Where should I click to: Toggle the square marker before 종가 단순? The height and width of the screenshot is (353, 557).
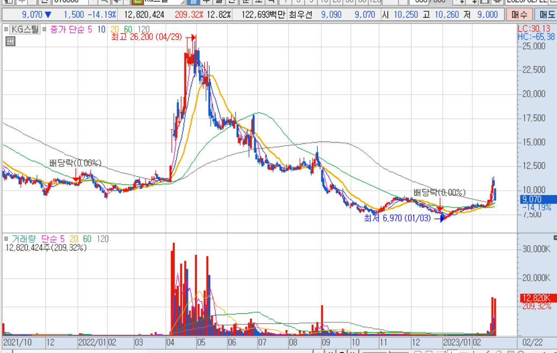coord(45,29)
